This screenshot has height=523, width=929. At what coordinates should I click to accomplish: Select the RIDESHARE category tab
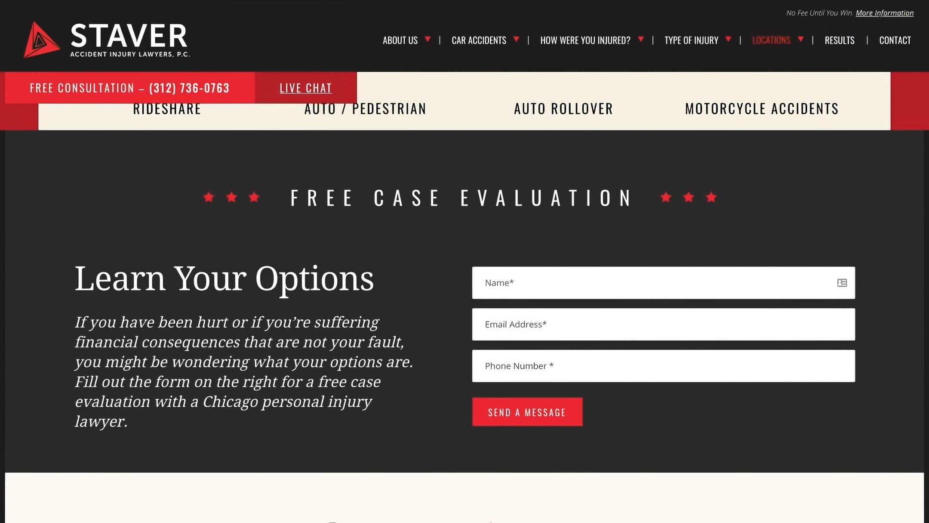[166, 107]
